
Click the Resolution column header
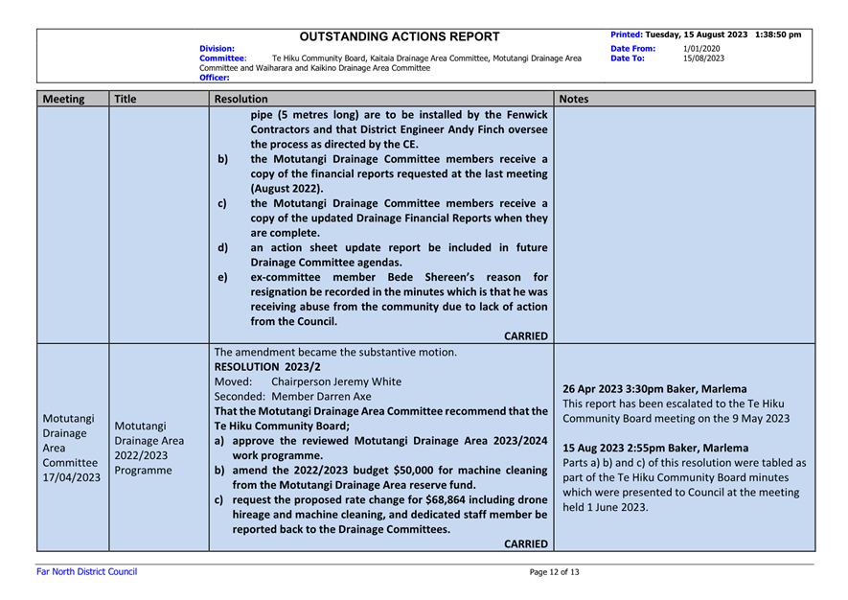[241, 98]
